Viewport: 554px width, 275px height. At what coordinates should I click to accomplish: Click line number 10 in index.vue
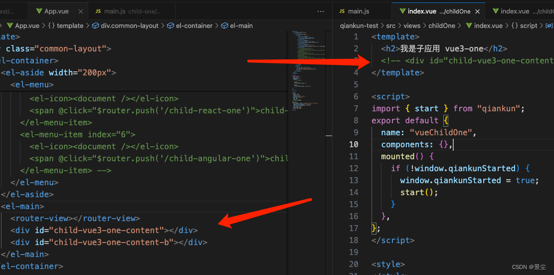[x=354, y=144]
